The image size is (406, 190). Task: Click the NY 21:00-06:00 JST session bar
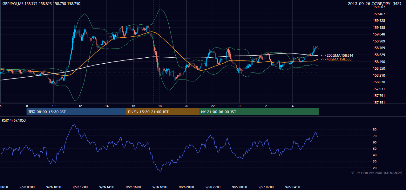pos(259,112)
